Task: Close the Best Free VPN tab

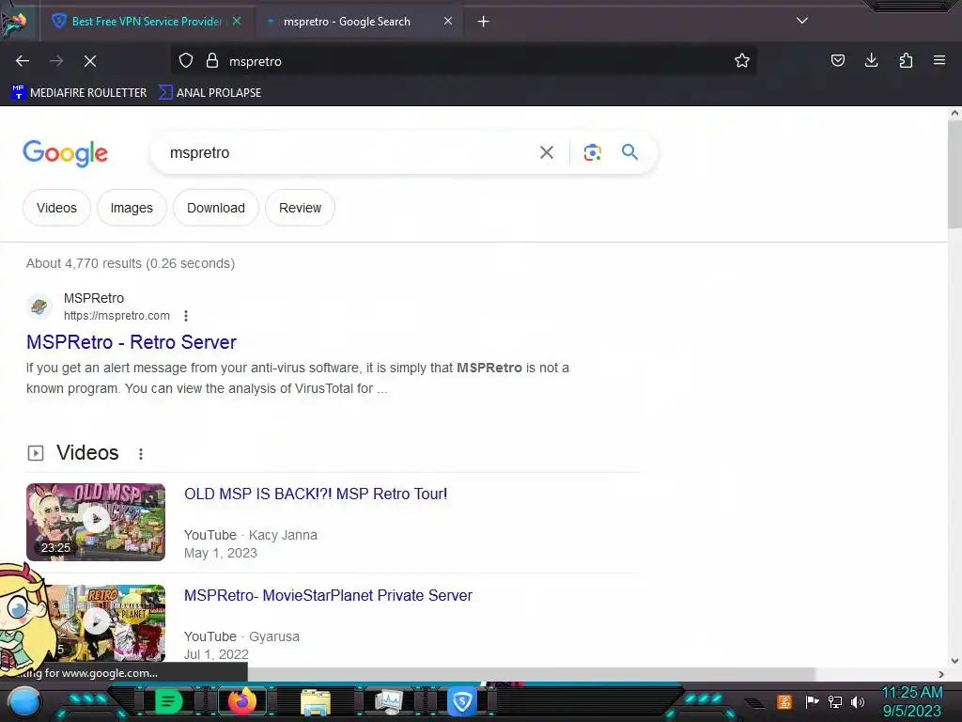Action: 237,21
